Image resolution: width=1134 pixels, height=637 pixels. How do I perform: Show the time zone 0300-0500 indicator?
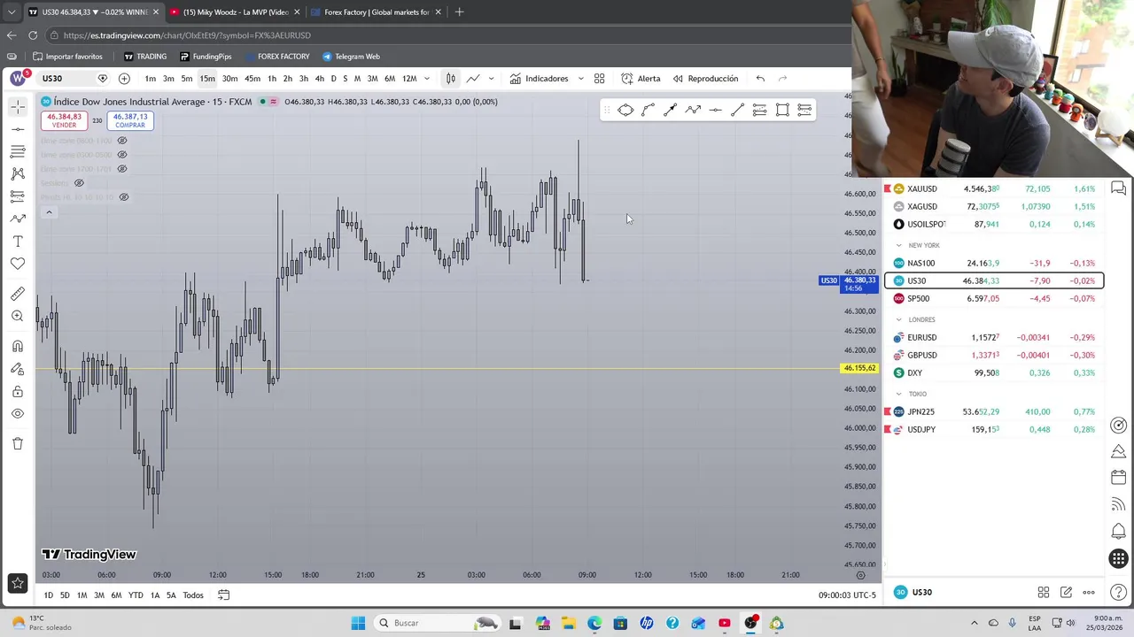[x=122, y=155]
